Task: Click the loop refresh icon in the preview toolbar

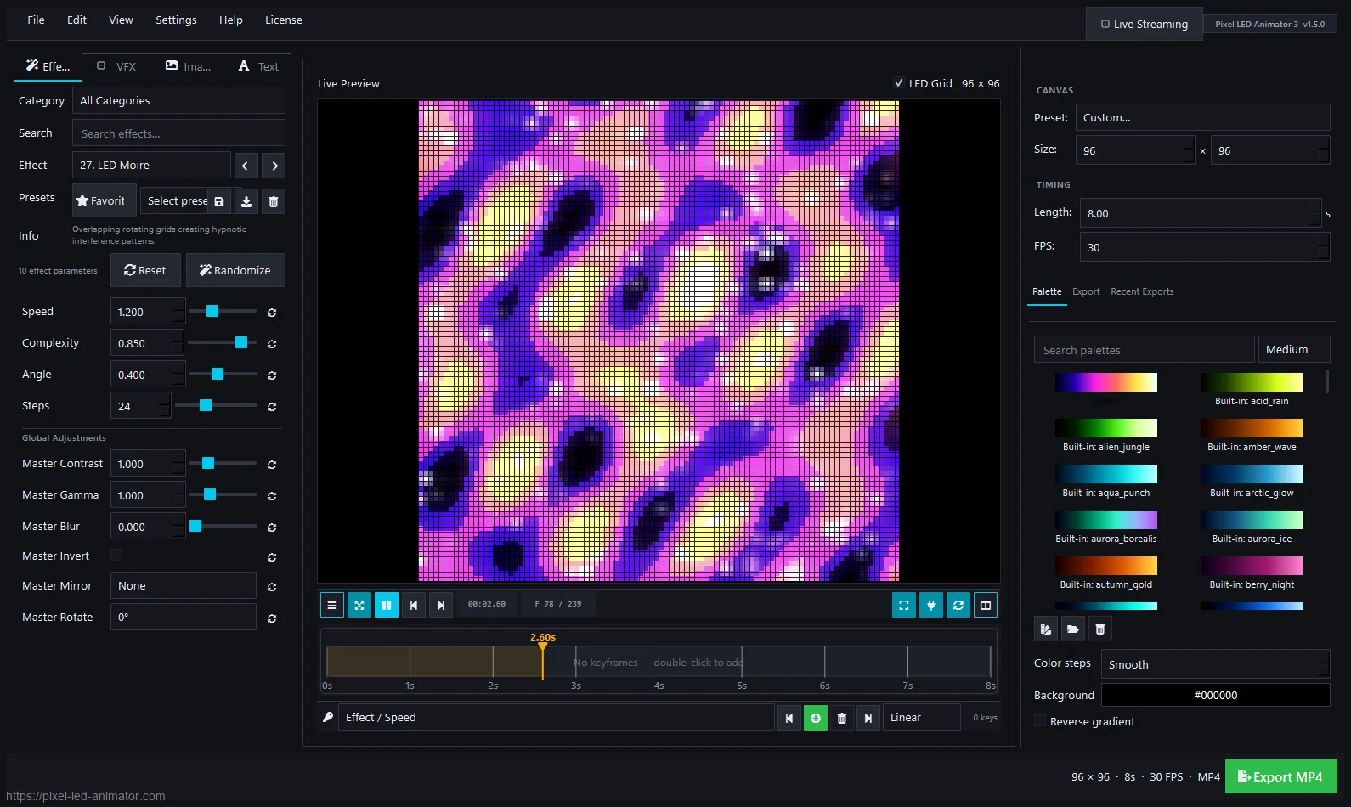Action: point(958,605)
